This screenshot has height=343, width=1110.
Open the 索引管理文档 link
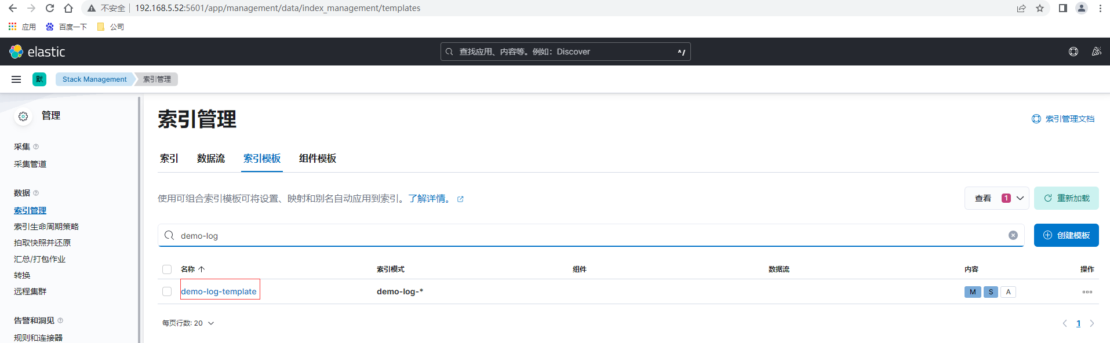[x=1063, y=119]
